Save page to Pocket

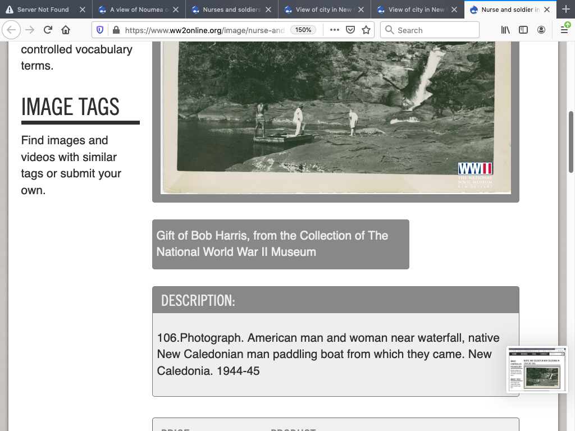tap(350, 30)
